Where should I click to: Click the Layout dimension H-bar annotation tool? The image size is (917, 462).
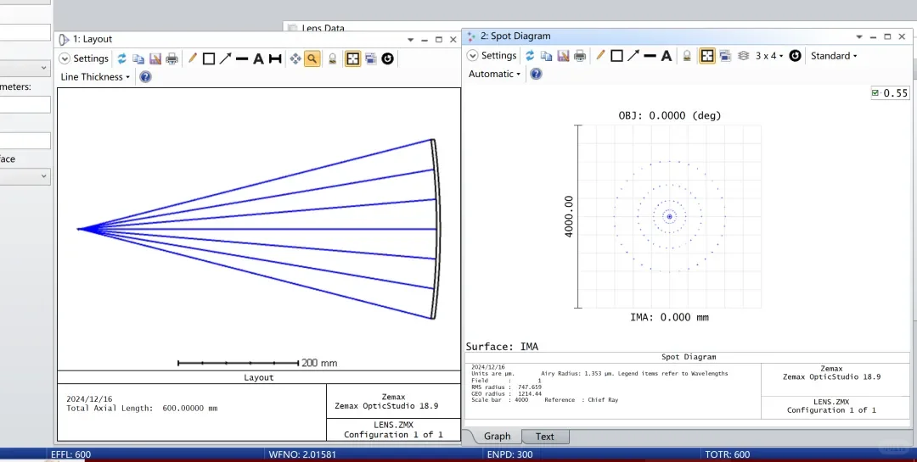[275, 58]
